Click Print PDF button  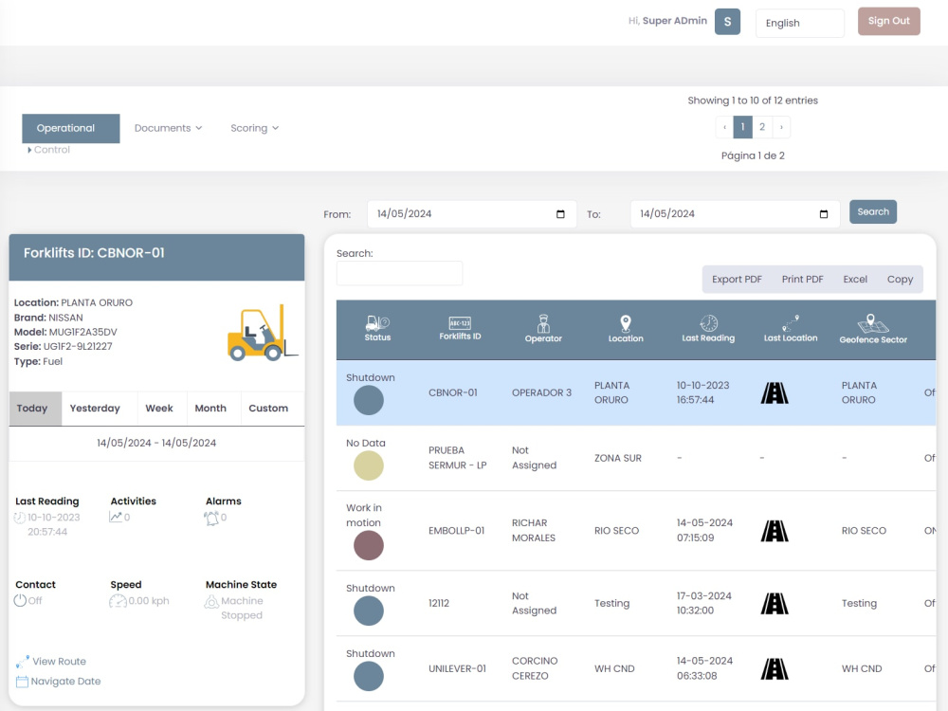click(x=802, y=280)
